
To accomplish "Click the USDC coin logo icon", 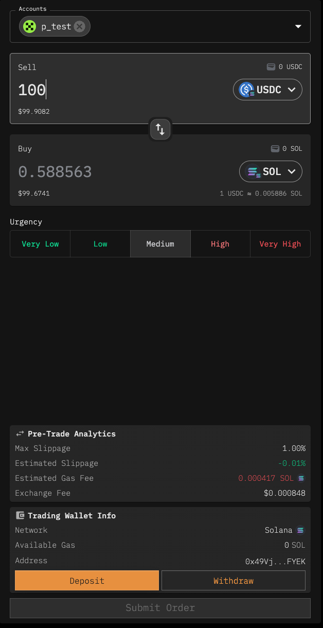I will pos(247,90).
